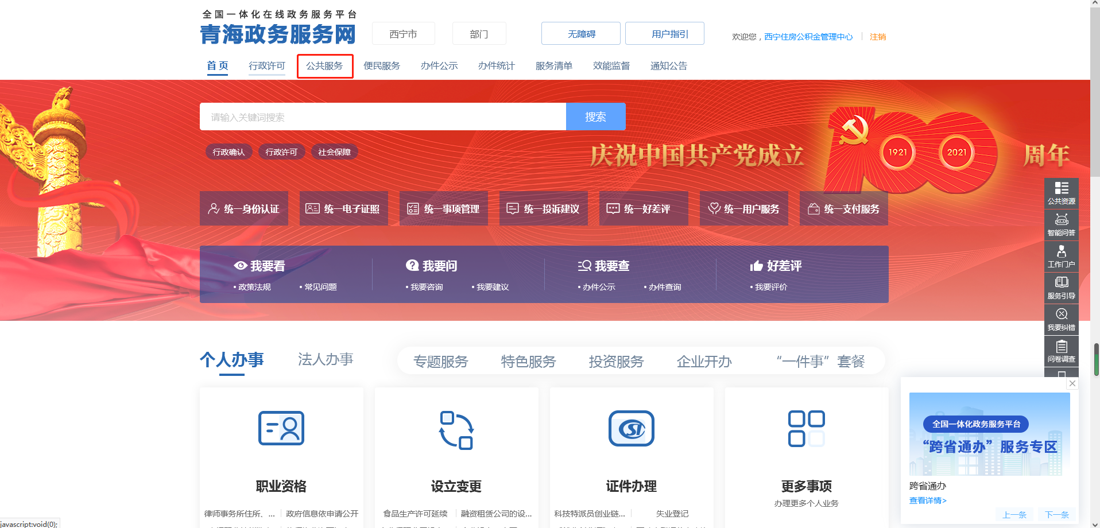Open the 公共服务 nav item
The image size is (1100, 528).
324,66
